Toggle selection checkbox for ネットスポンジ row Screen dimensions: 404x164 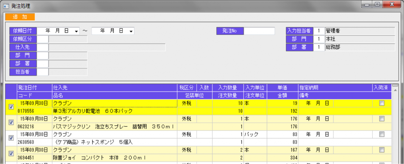[11, 138]
